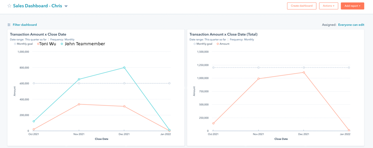373x148 pixels.
Task: Star the Sales Dashboard as favorite
Action: (9, 6)
